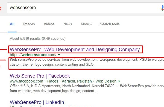
Task: Open the News results tab
Action: click(68, 24)
